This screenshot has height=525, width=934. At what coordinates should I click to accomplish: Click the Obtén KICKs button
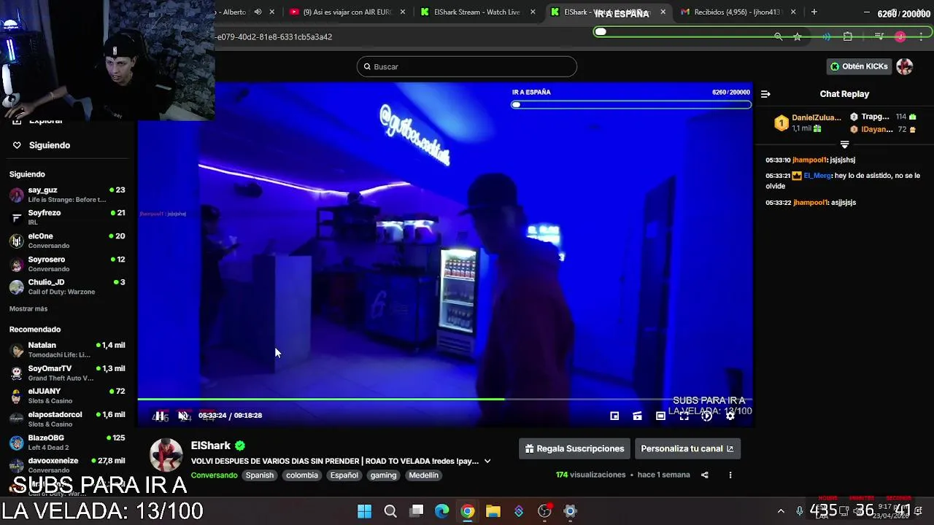click(x=859, y=66)
